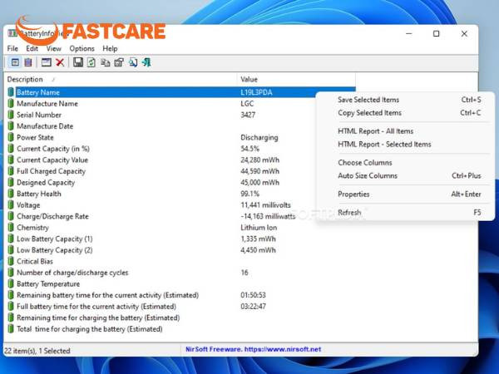Click the 99.1% battery health value
The image size is (499, 374).
[250, 194]
